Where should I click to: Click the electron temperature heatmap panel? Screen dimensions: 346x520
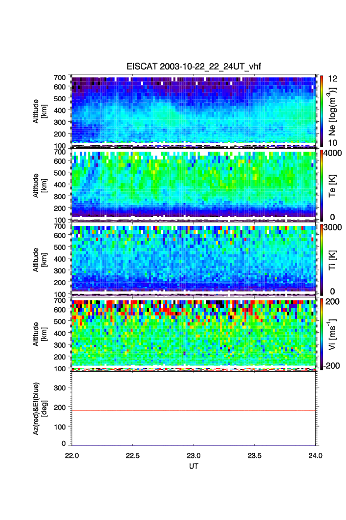(194, 185)
